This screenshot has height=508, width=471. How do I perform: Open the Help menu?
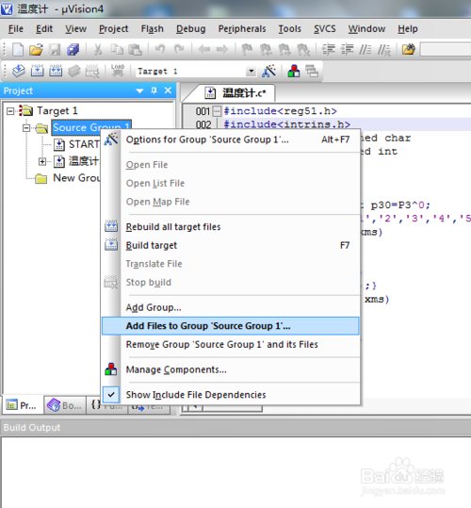[x=408, y=29]
